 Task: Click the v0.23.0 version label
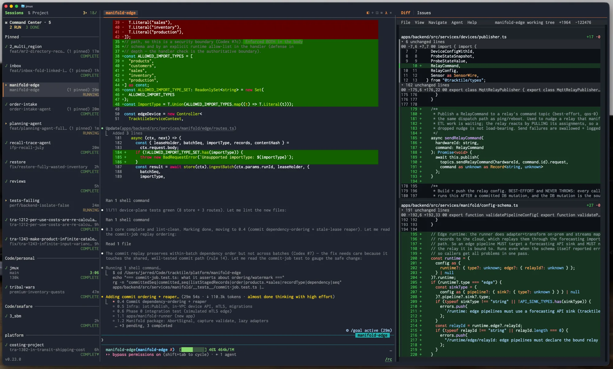(x=13, y=359)
